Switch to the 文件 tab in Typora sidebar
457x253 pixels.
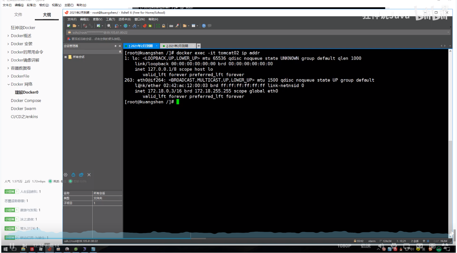(x=18, y=15)
